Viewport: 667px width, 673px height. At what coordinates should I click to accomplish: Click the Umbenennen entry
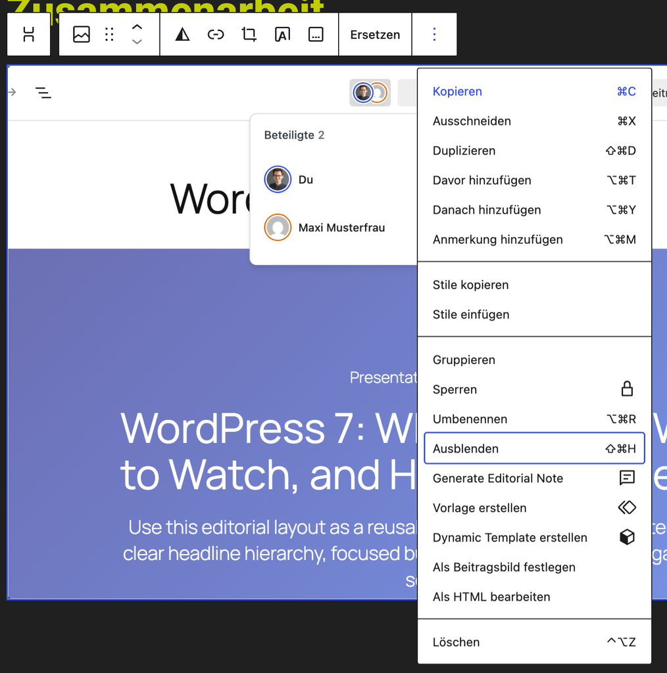tap(534, 419)
